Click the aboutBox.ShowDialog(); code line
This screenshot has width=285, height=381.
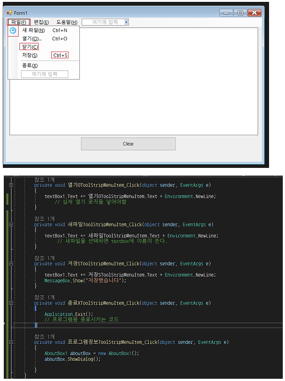pyautogui.click(x=73, y=359)
